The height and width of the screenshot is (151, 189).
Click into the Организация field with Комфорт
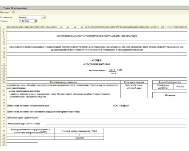30,17
